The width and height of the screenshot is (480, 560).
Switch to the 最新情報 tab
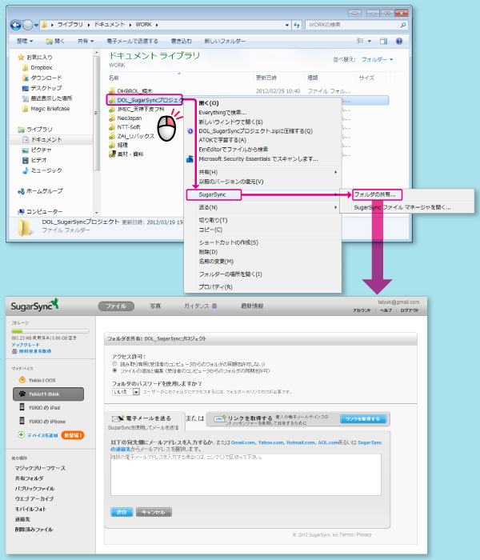(x=252, y=306)
